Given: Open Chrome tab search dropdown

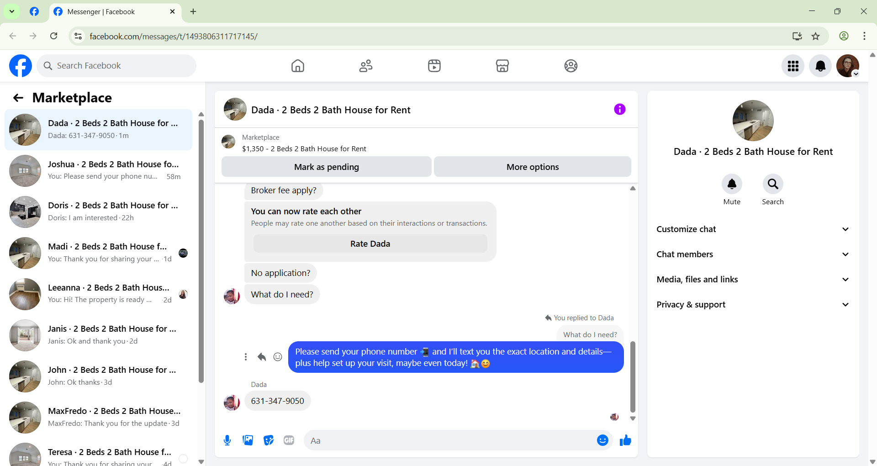Looking at the screenshot, I should [x=12, y=11].
